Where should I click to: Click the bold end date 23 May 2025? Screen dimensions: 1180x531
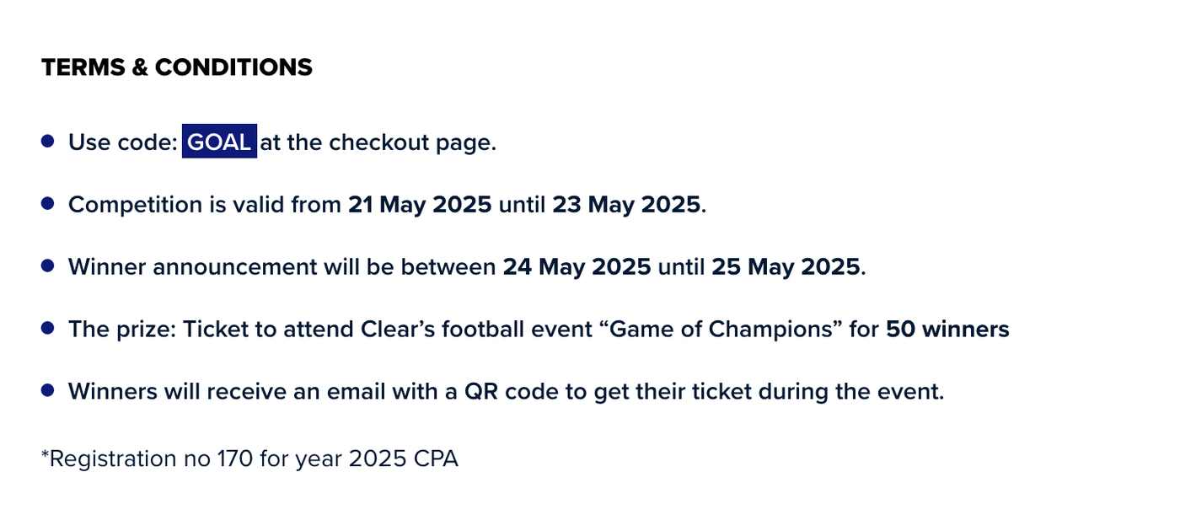coord(626,205)
